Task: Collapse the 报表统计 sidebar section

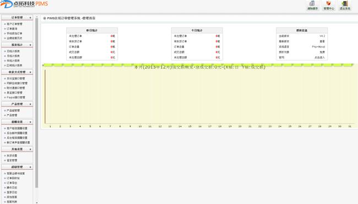Action: 17,45
